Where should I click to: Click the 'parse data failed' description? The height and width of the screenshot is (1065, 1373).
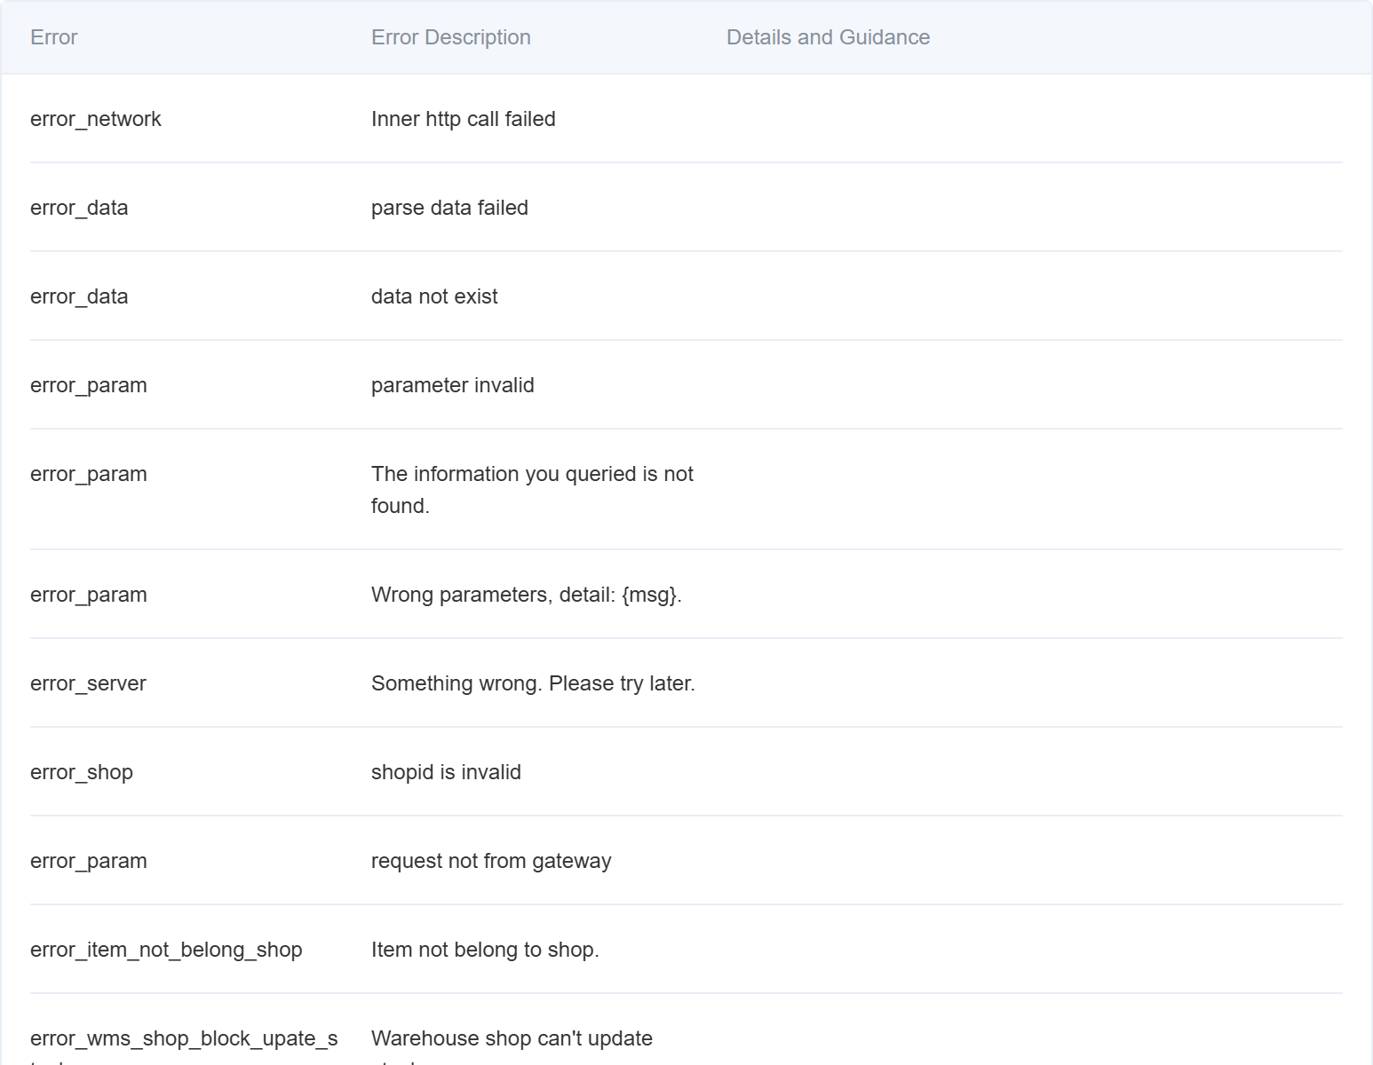[x=449, y=208]
